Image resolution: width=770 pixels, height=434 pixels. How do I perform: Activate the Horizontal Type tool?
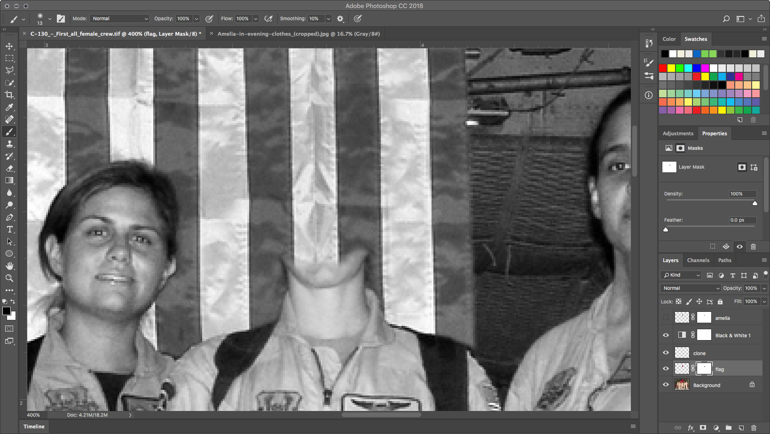pyautogui.click(x=9, y=229)
